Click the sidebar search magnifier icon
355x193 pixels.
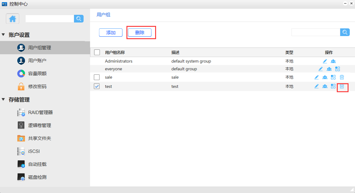pyautogui.click(x=79, y=19)
